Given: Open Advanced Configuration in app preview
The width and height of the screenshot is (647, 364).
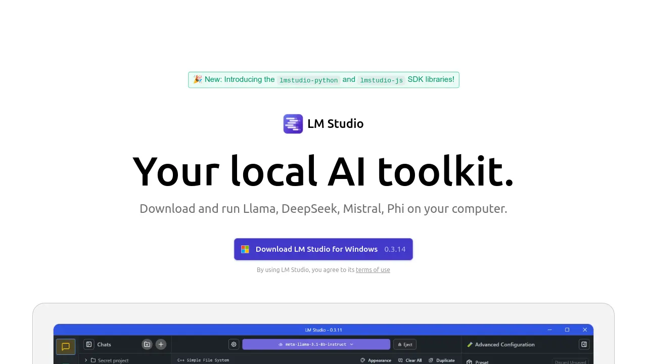Looking at the screenshot, I should (500, 344).
